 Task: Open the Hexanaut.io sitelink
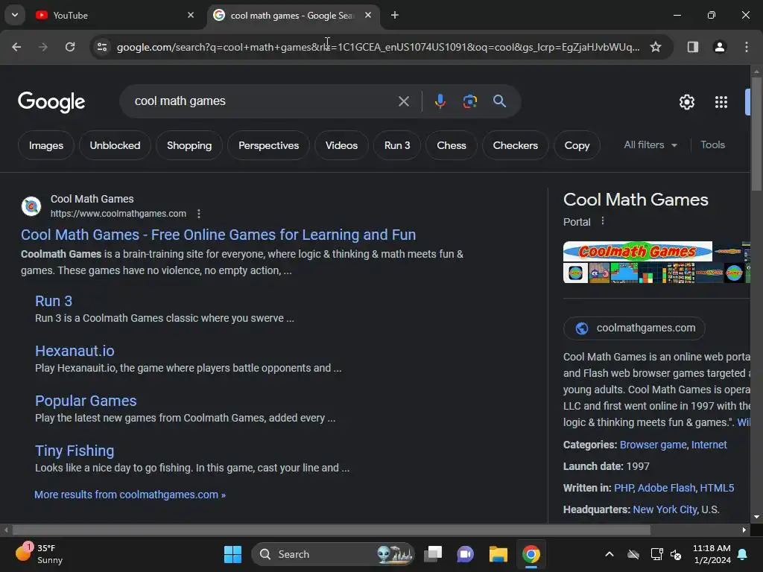point(75,351)
